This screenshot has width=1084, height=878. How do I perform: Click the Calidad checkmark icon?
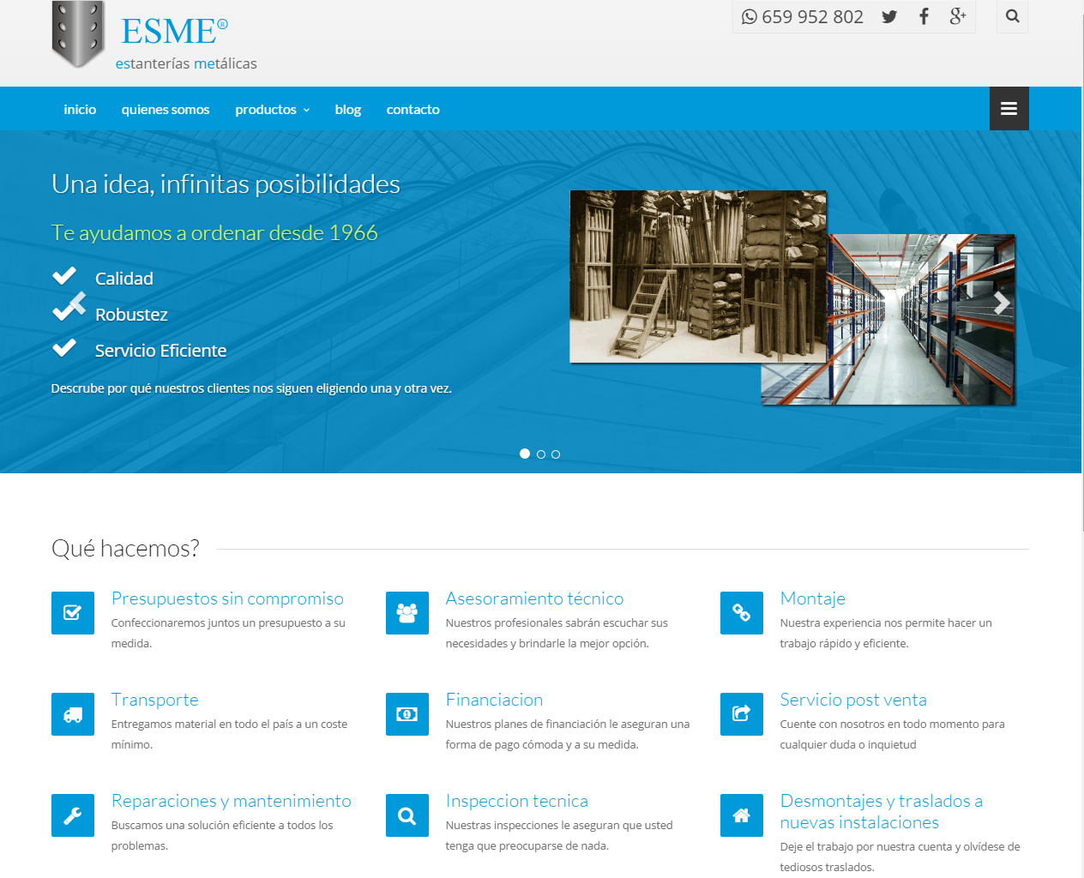[x=64, y=275]
